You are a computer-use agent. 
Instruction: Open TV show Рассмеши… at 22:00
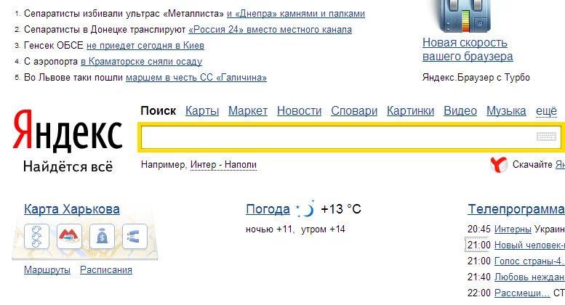click(x=522, y=293)
